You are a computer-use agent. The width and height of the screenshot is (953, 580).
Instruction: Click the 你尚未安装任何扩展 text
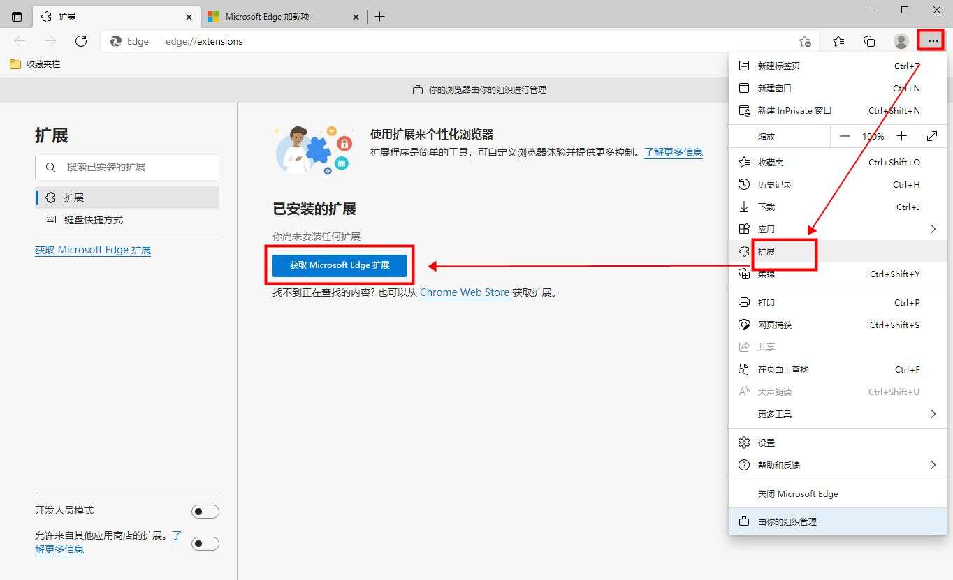(317, 237)
